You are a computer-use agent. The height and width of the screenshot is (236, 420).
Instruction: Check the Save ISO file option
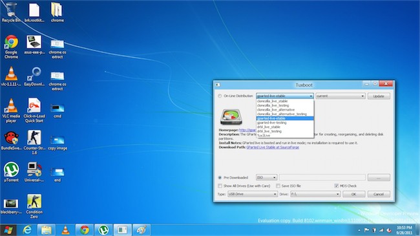tap(278, 186)
